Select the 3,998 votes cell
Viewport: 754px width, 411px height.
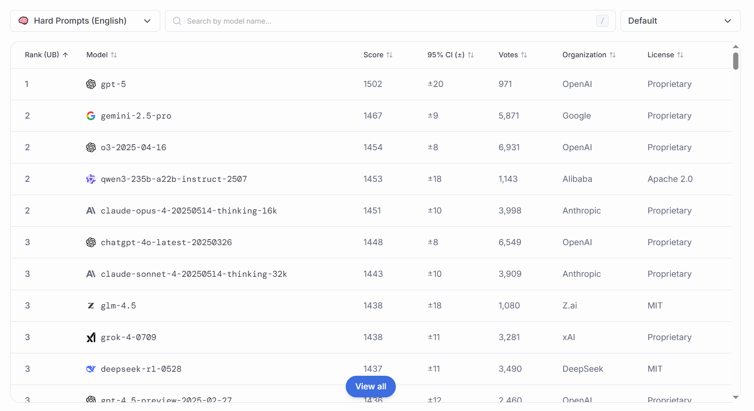[510, 211]
